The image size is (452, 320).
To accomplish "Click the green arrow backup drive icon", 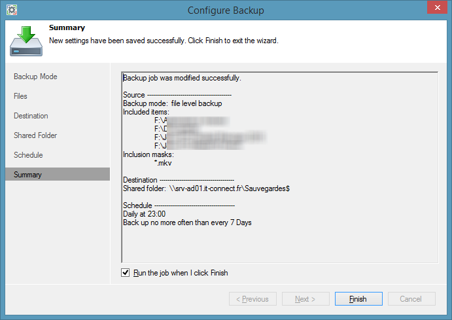I will pos(26,41).
